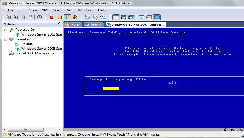Click the 'Setup is copying files...' text
Screen dimensions: 244x138
pyautogui.click(x=123, y=79)
